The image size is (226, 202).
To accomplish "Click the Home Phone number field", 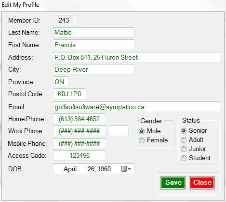I will click(80, 119).
